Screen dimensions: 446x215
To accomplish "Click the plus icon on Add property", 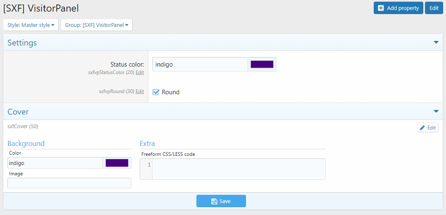I will [381, 8].
